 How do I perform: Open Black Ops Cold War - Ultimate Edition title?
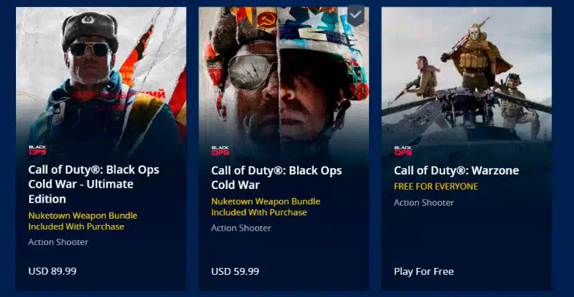tap(93, 185)
